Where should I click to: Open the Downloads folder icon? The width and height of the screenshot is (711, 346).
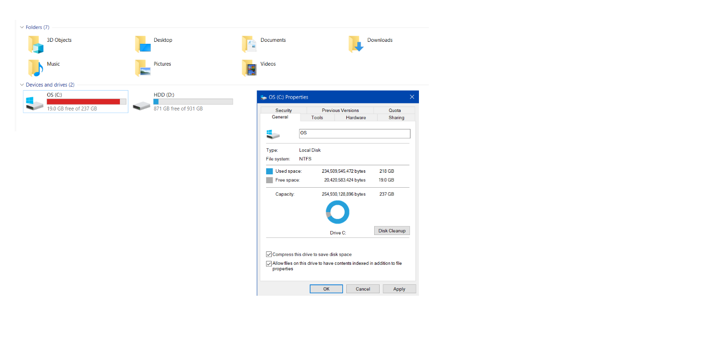pyautogui.click(x=356, y=44)
